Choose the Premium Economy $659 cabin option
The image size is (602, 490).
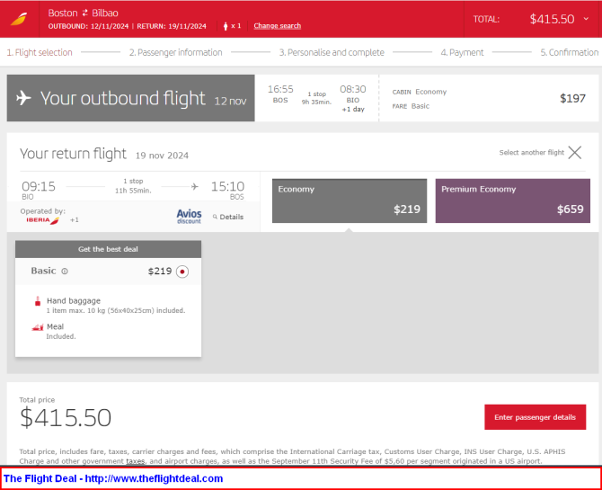(x=512, y=200)
